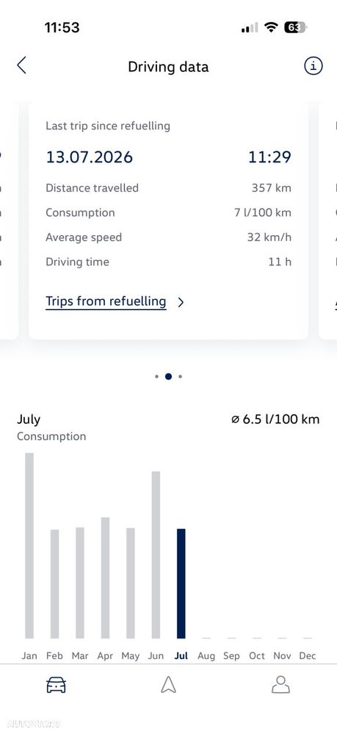Select the middle page indicator dot
The width and height of the screenshot is (337, 734).
pos(169,376)
